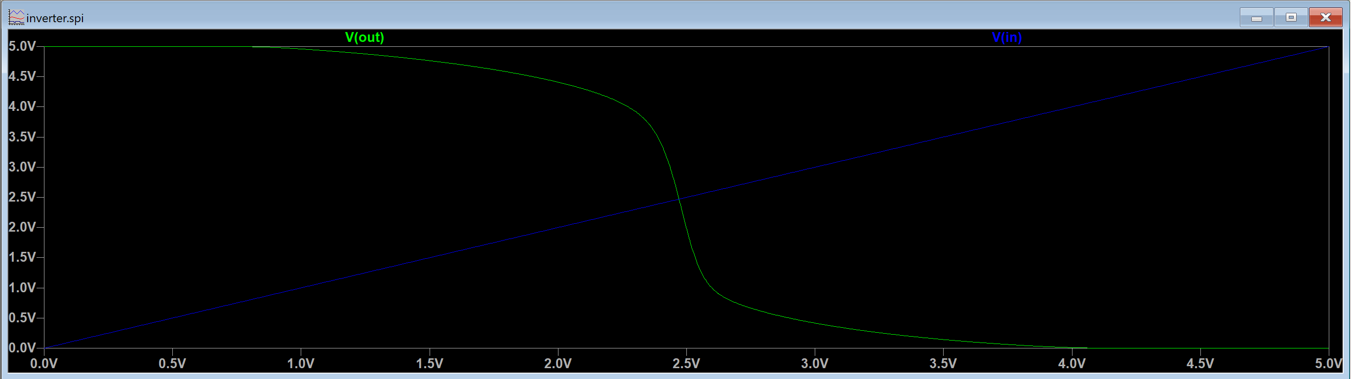Click the 1.0V vertical axis label
The height and width of the screenshot is (379, 1351).
point(22,287)
